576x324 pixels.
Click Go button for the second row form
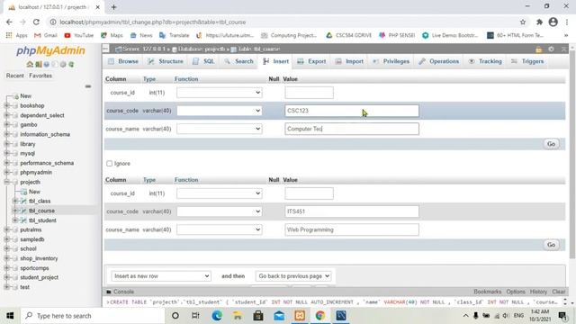point(551,245)
